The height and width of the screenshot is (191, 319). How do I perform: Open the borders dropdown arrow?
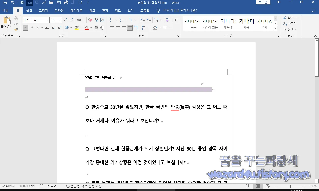(169, 28)
